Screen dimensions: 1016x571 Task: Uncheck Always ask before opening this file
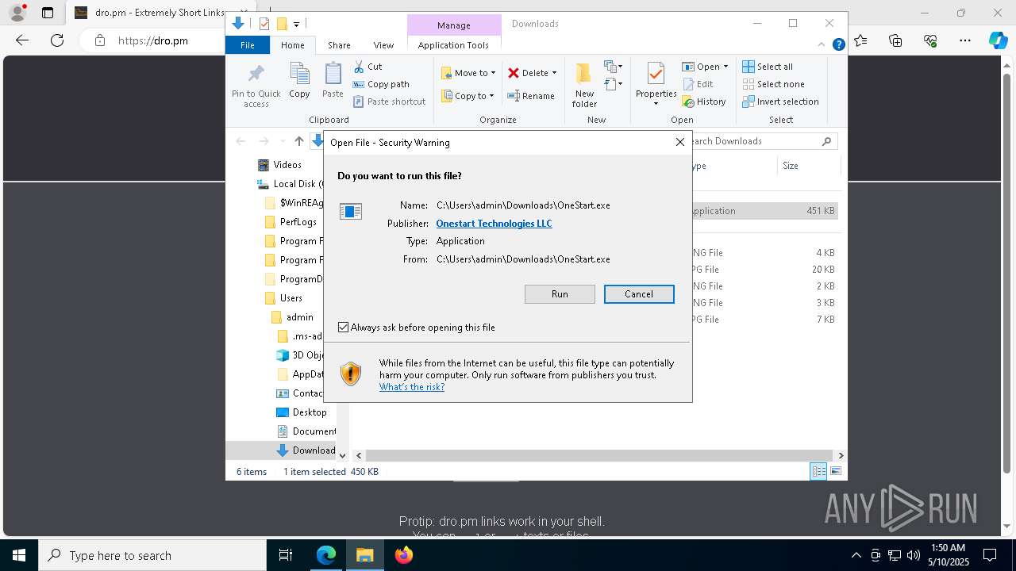344,327
